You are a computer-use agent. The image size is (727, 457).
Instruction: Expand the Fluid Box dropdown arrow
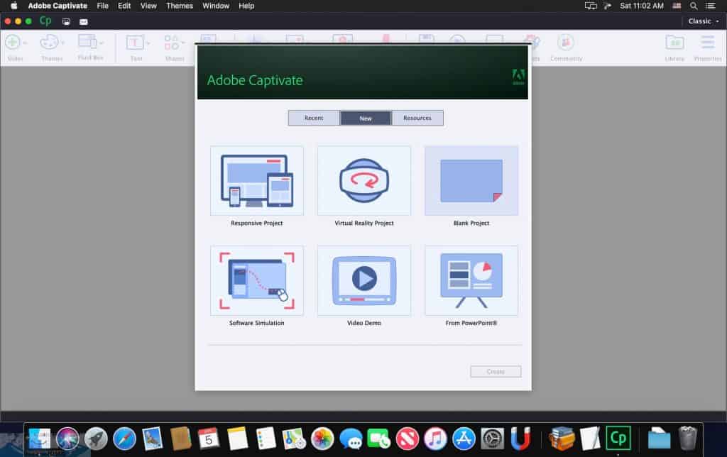[x=102, y=43]
